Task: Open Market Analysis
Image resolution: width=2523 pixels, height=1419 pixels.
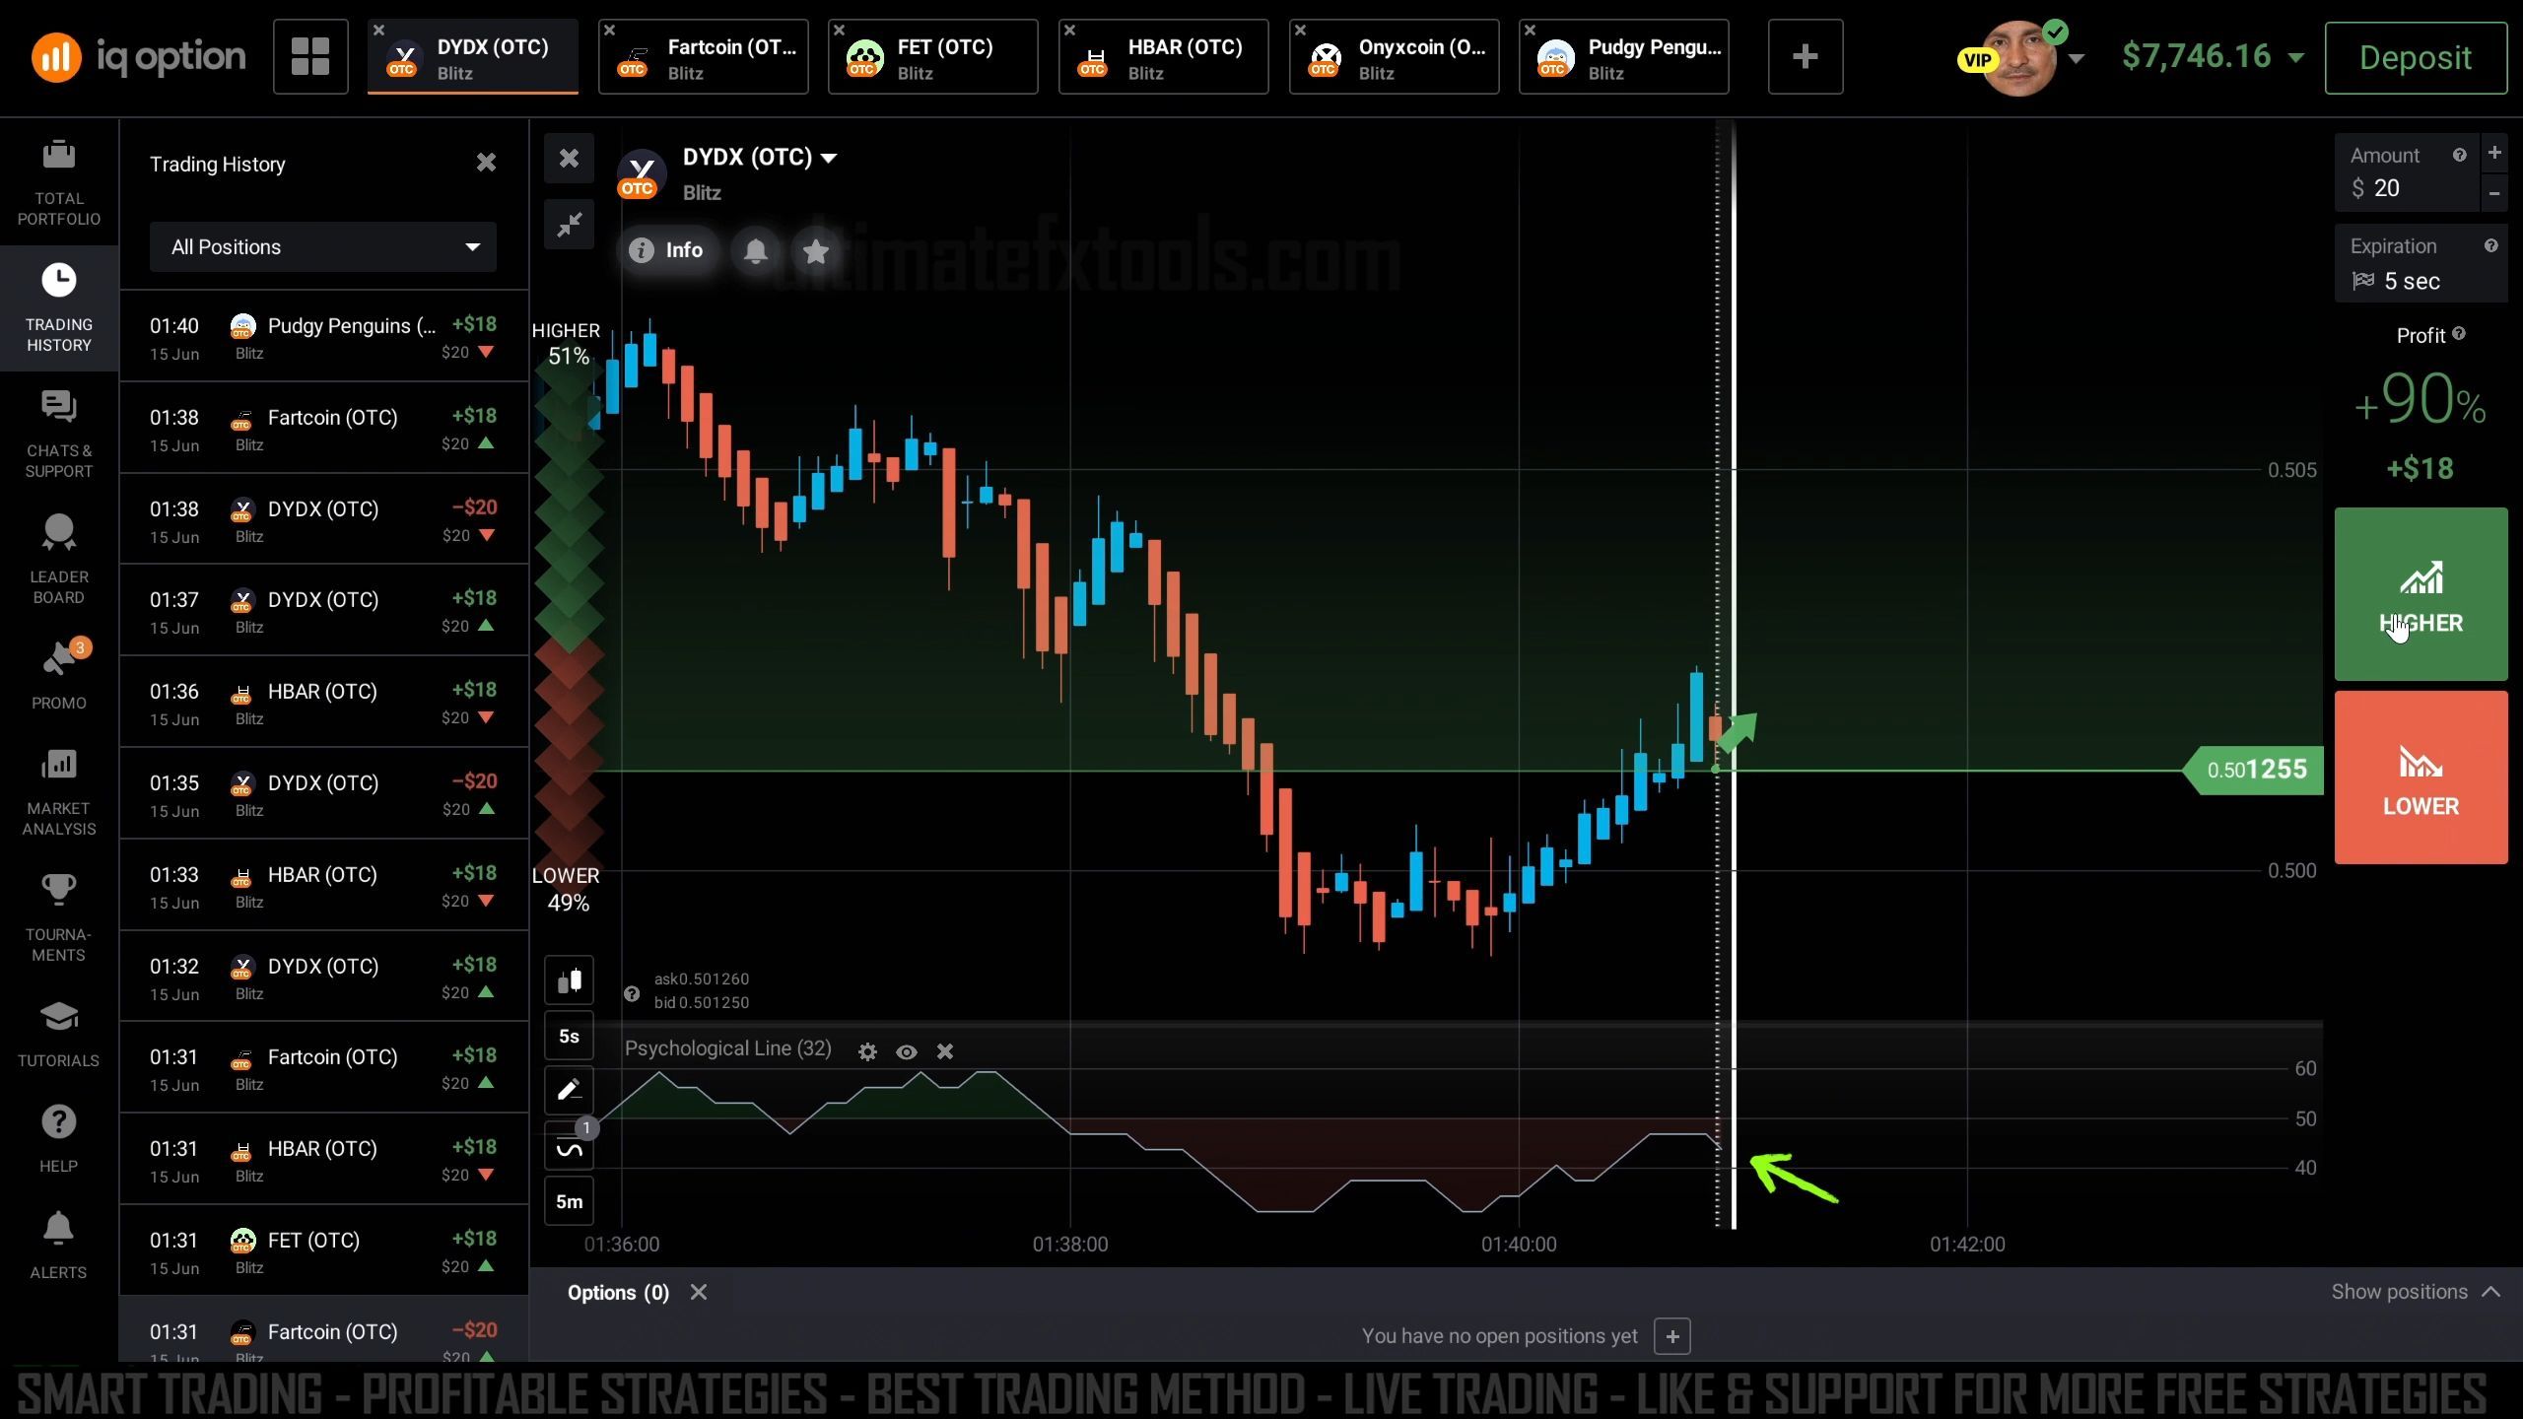Action: pos(59,792)
